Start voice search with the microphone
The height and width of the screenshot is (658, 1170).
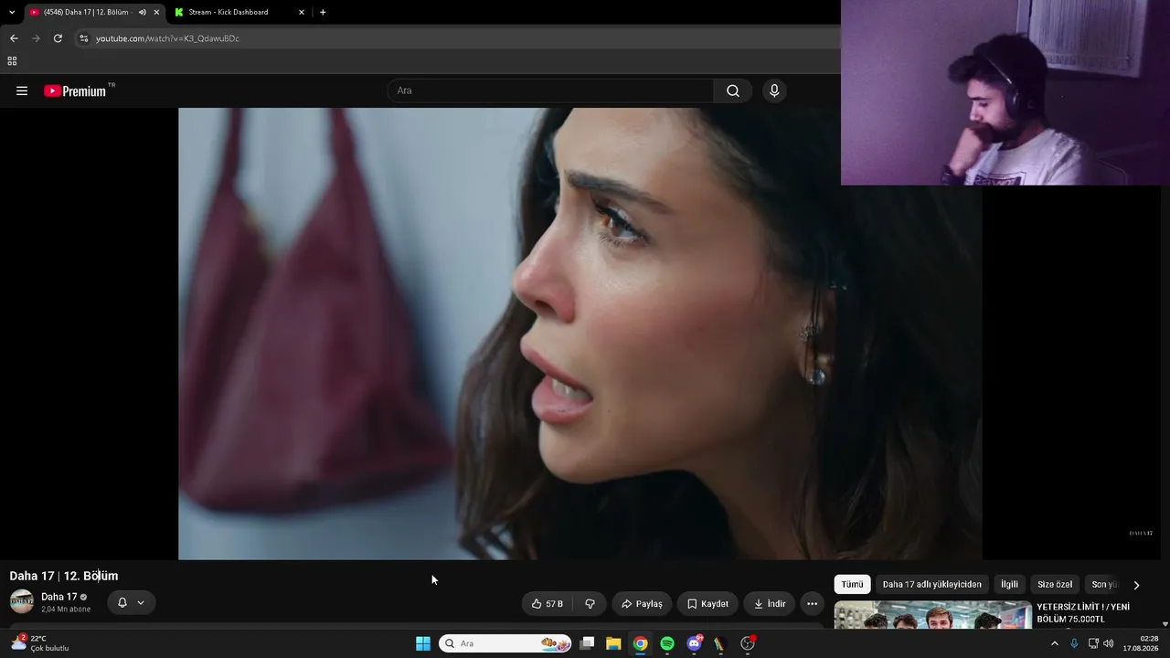[x=774, y=90]
